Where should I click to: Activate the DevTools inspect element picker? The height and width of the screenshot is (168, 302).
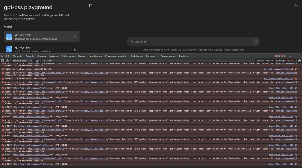coord(3,56)
